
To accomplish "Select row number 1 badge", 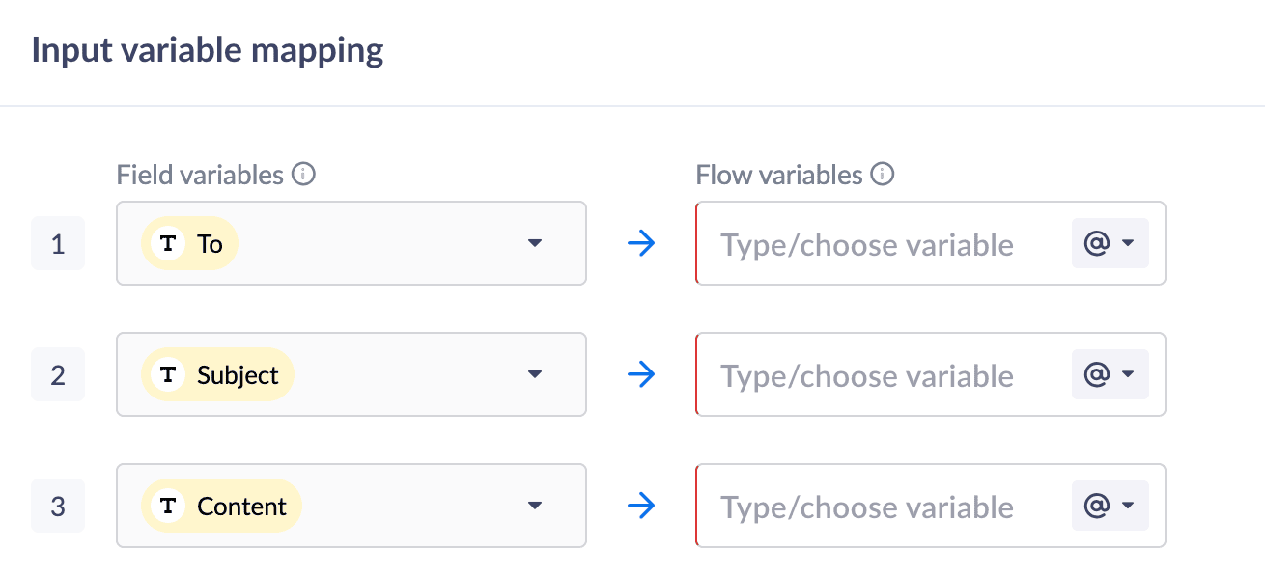I will [x=58, y=243].
